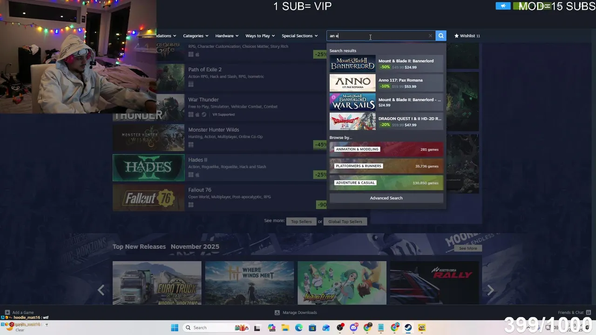Open Advanced Search
This screenshot has width=596, height=335.
pyautogui.click(x=386, y=198)
